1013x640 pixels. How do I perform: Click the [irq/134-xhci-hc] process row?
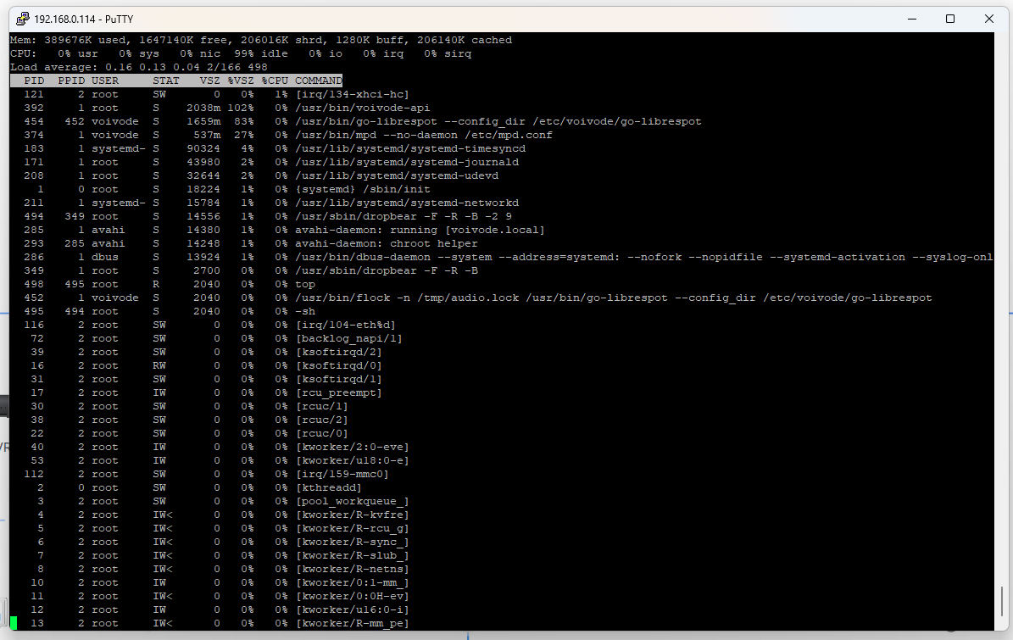point(216,94)
